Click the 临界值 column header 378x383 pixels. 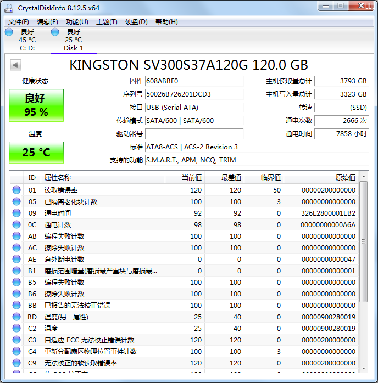point(264,178)
